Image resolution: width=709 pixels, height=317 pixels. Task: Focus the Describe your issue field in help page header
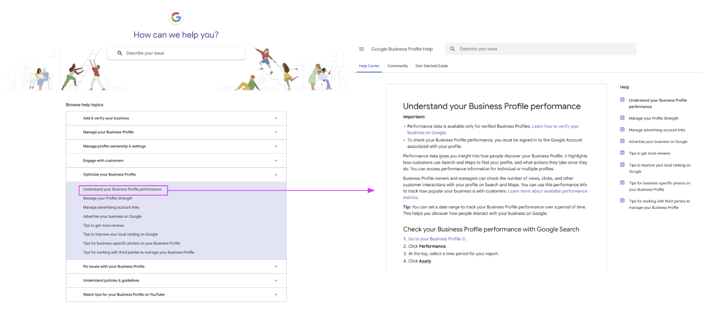coord(540,49)
